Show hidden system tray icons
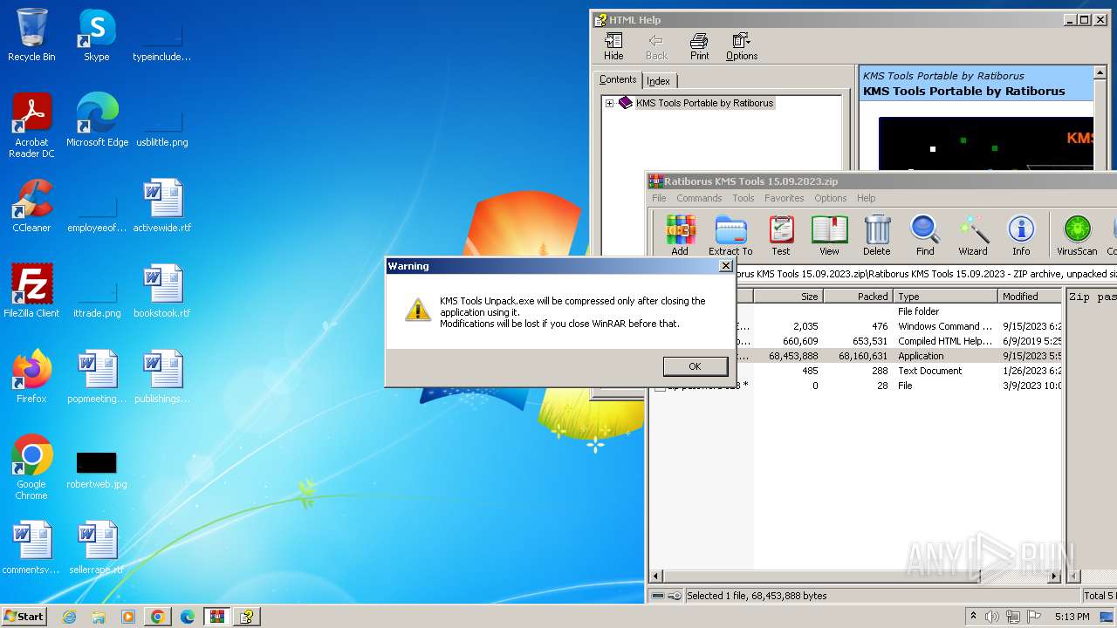 973,617
